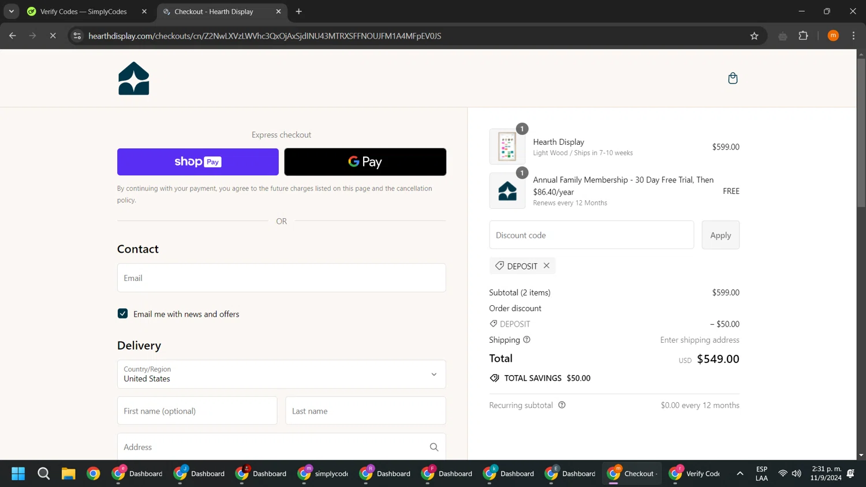Click the $549.00 total amount
Screen dimensions: 866x487
[x=718, y=359]
